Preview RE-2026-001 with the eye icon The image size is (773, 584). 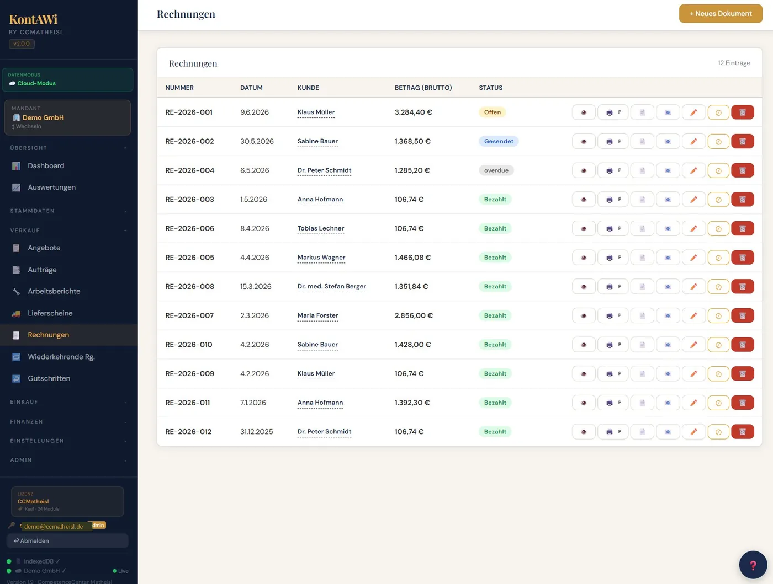coord(584,112)
